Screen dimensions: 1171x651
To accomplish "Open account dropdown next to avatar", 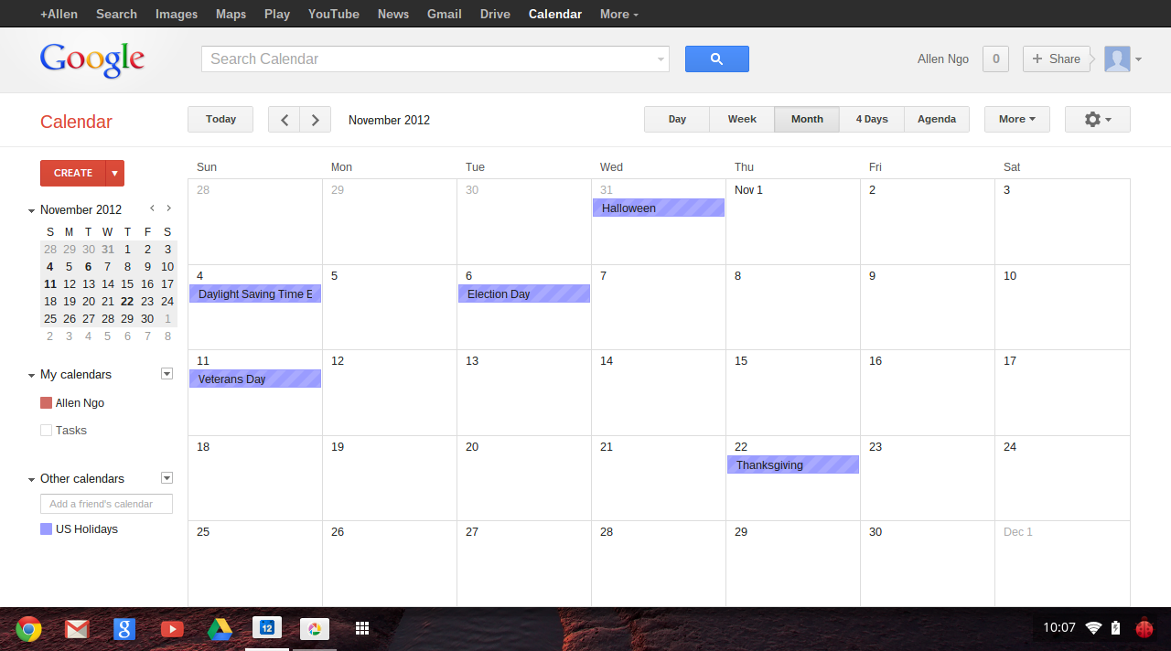I will point(1138,59).
